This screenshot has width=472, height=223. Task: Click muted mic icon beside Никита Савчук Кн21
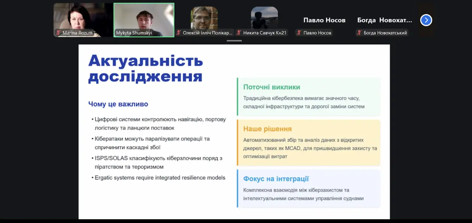[x=239, y=33]
